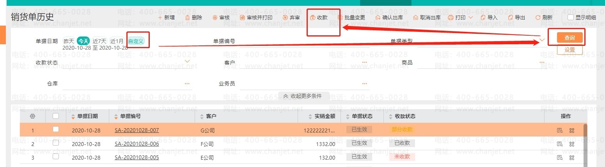Check the row for SA-20201028-006
The width and height of the screenshot is (605, 167).
click(x=56, y=143)
